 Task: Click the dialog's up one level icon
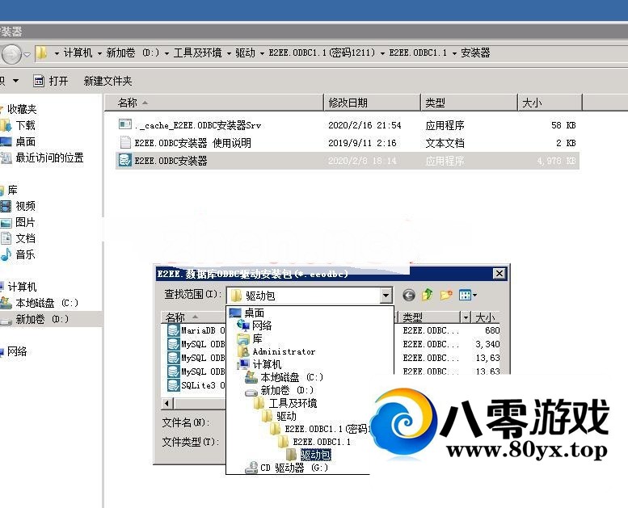point(428,295)
